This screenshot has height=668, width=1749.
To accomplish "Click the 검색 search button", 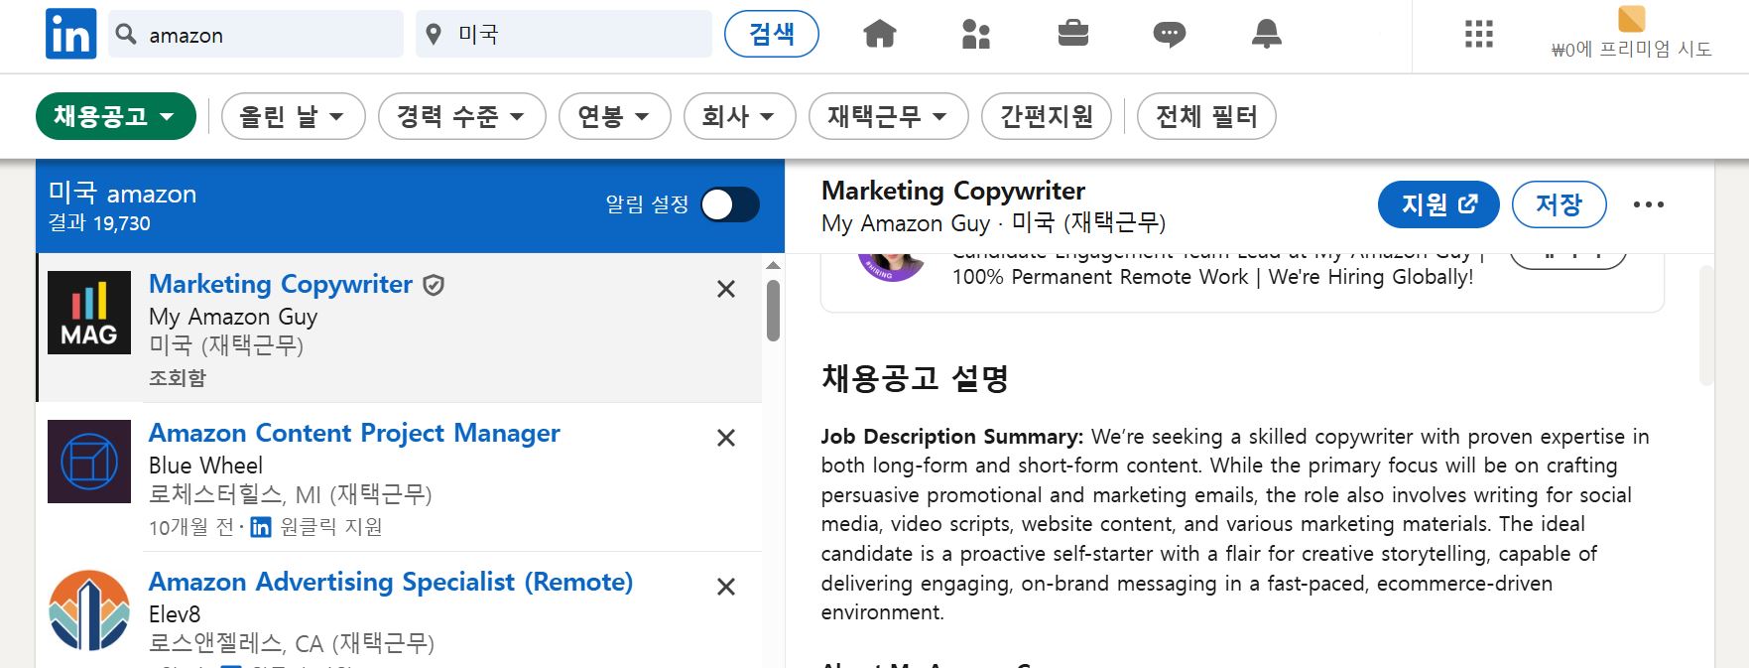I will click(772, 34).
